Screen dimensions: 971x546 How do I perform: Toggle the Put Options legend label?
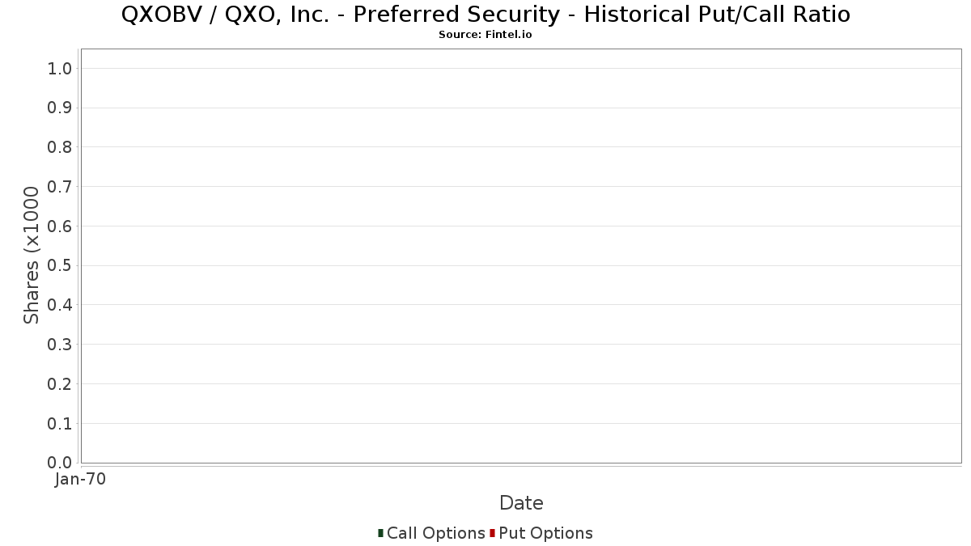pyautogui.click(x=545, y=533)
